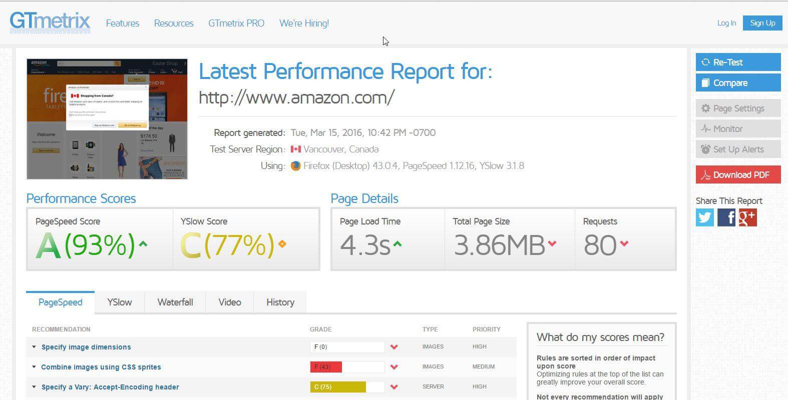Click red arrow in Specify image dimensions row

click(x=394, y=346)
